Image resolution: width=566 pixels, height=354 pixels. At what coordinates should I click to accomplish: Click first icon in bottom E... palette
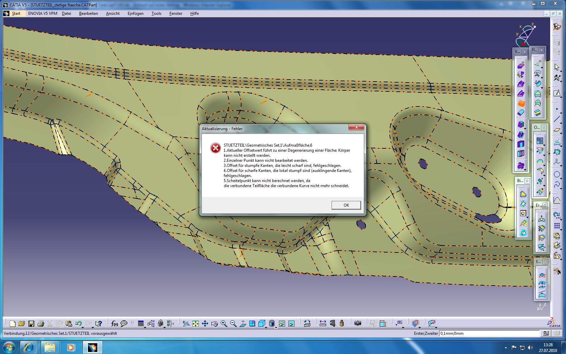pos(542,275)
